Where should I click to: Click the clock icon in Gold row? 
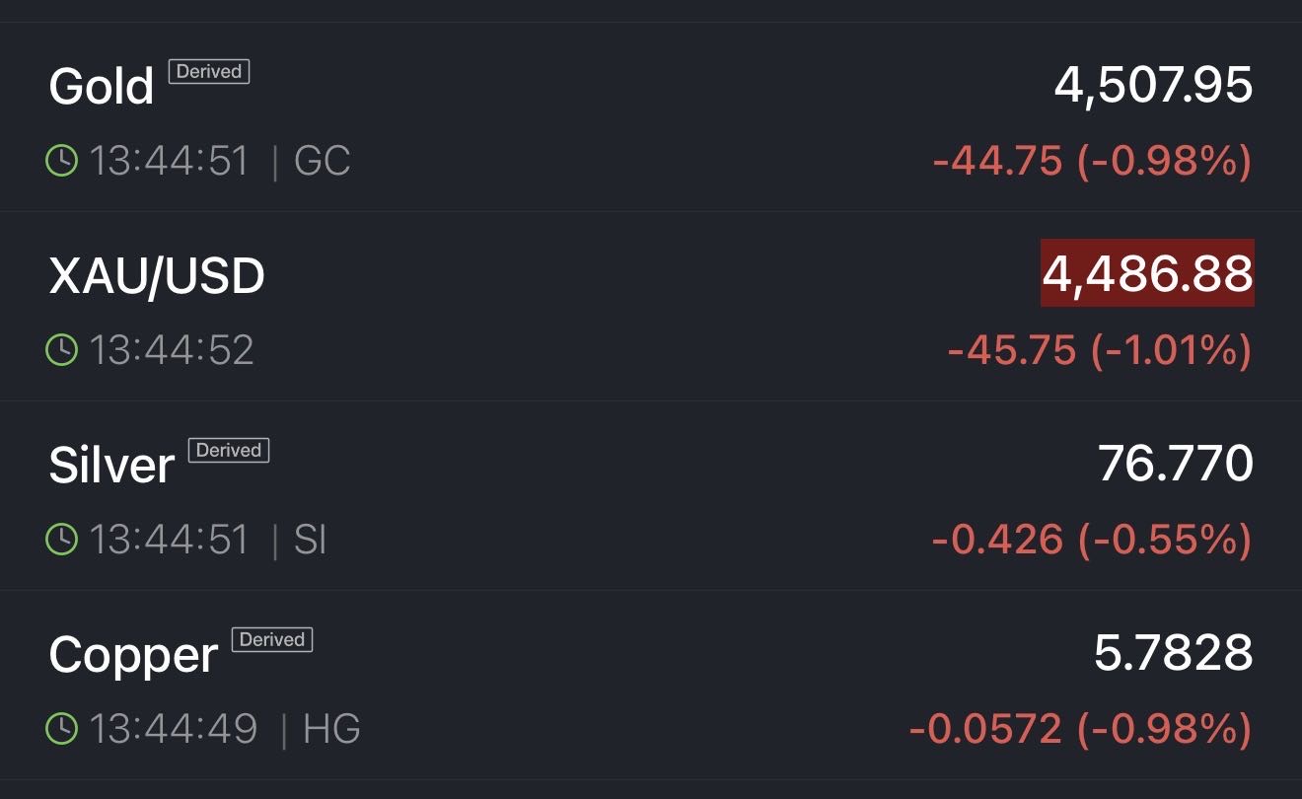(x=62, y=160)
